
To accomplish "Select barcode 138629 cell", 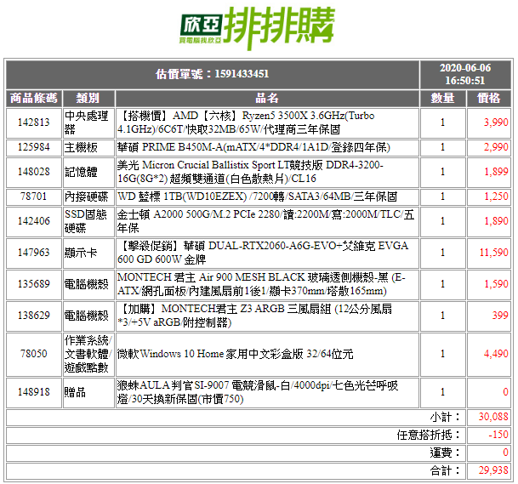I will [x=34, y=316].
